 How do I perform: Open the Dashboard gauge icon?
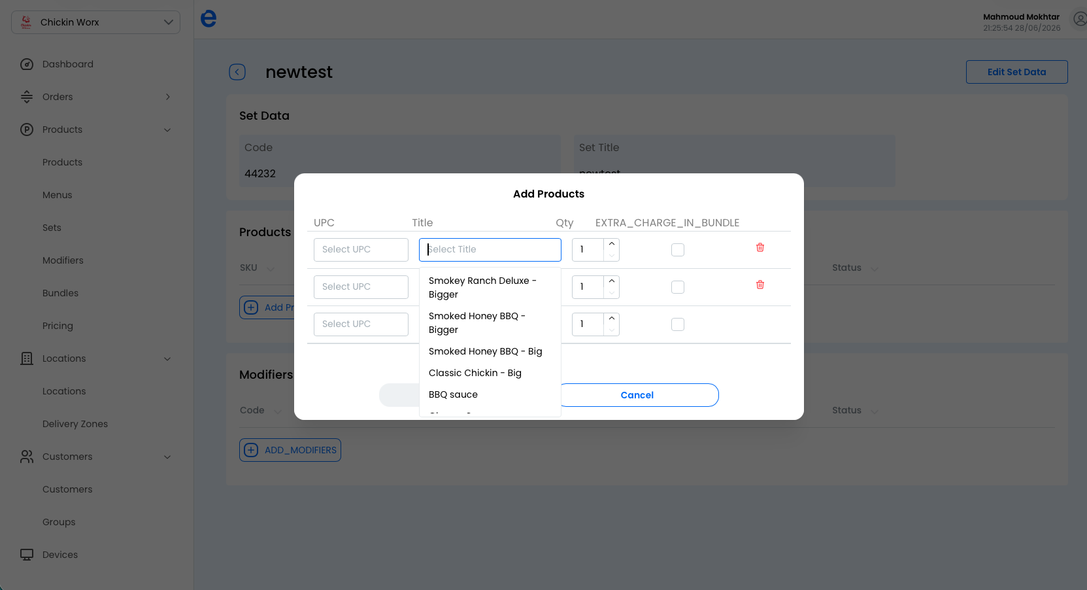[27, 64]
